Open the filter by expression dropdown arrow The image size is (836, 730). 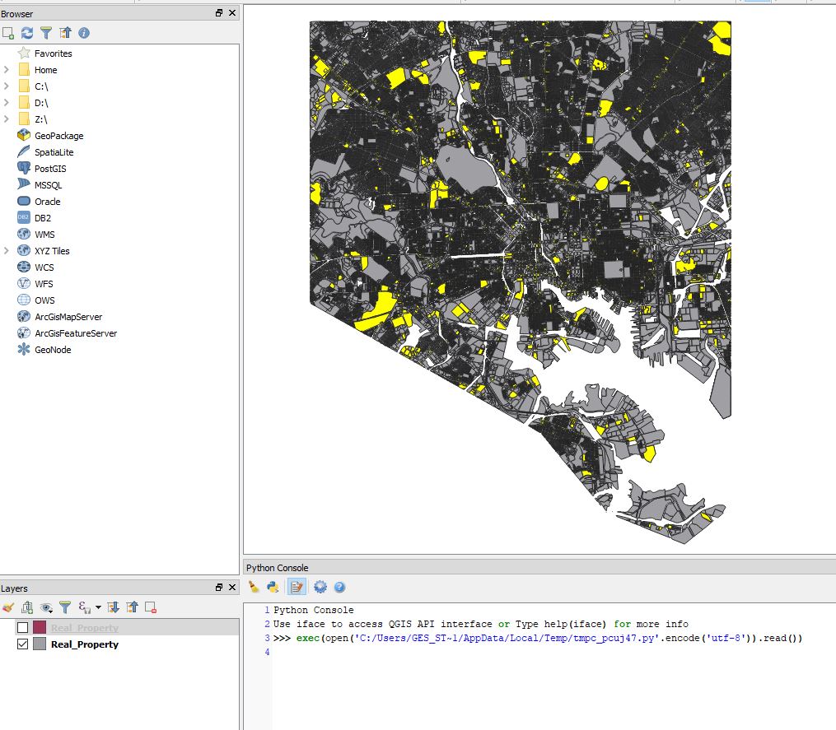[98, 607]
